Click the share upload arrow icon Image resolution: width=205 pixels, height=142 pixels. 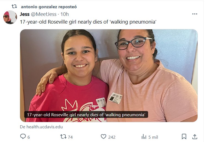(x=195, y=137)
